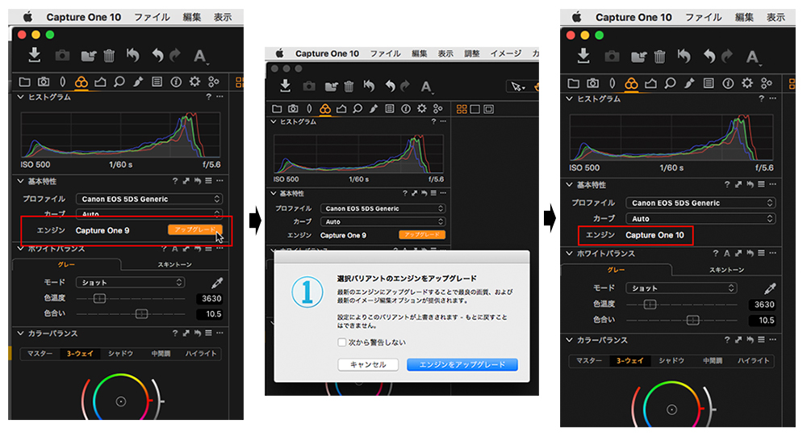Collapse ヒストグラム panel in left window
The height and width of the screenshot is (437, 807).
[21, 97]
